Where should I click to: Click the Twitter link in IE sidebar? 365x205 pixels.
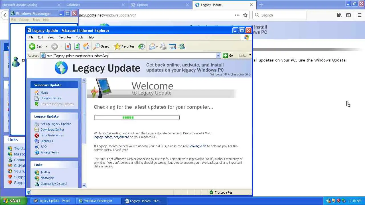tap(45, 172)
